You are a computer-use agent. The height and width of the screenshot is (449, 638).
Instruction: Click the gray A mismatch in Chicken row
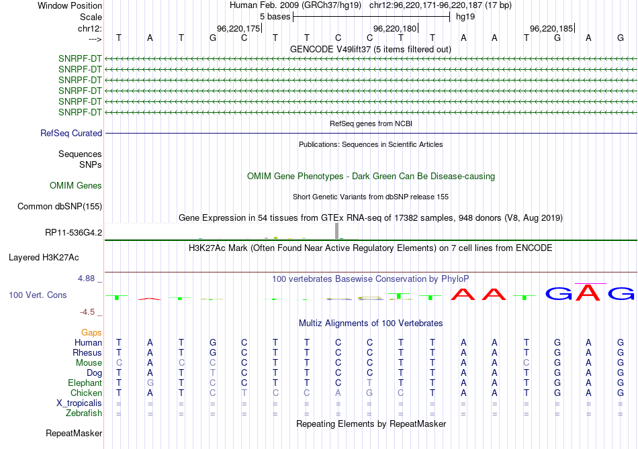pos(338,393)
